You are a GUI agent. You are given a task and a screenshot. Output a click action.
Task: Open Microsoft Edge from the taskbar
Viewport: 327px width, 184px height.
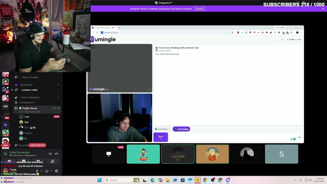click(x=153, y=180)
